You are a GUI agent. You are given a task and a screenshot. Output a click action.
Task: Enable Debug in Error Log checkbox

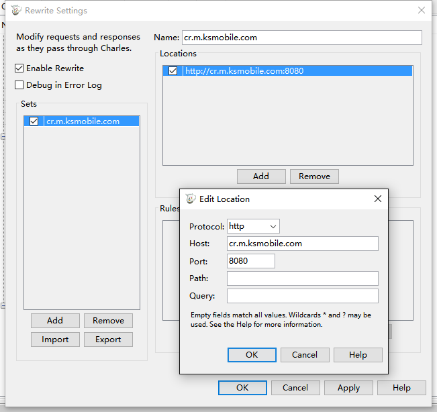pyautogui.click(x=19, y=85)
